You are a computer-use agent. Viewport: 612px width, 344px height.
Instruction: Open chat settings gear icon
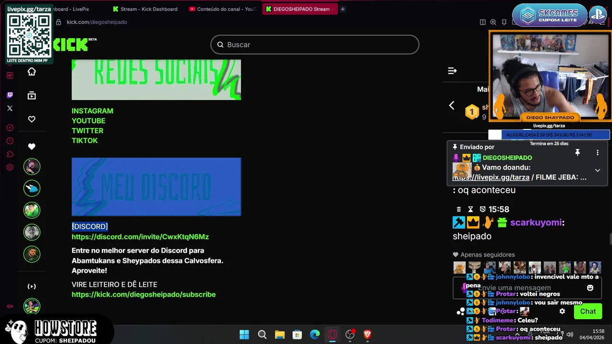(562, 311)
